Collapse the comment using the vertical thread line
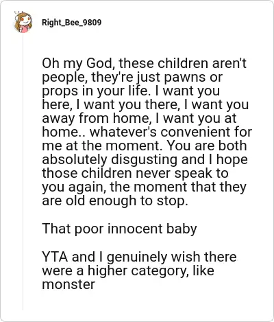The image size is (274, 322). [23, 172]
